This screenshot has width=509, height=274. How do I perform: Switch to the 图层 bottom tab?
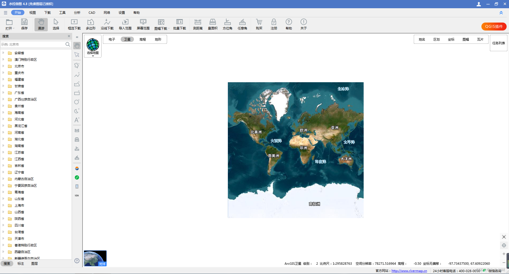(x=34, y=263)
